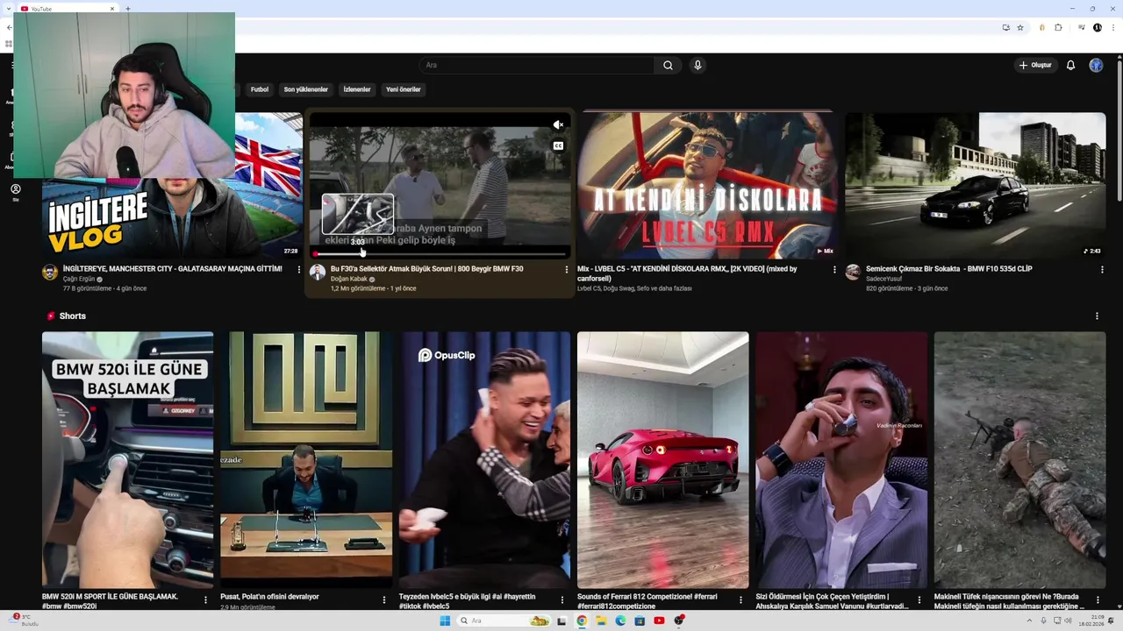
Task: Seek on the preview video progress bar
Action: click(440, 254)
